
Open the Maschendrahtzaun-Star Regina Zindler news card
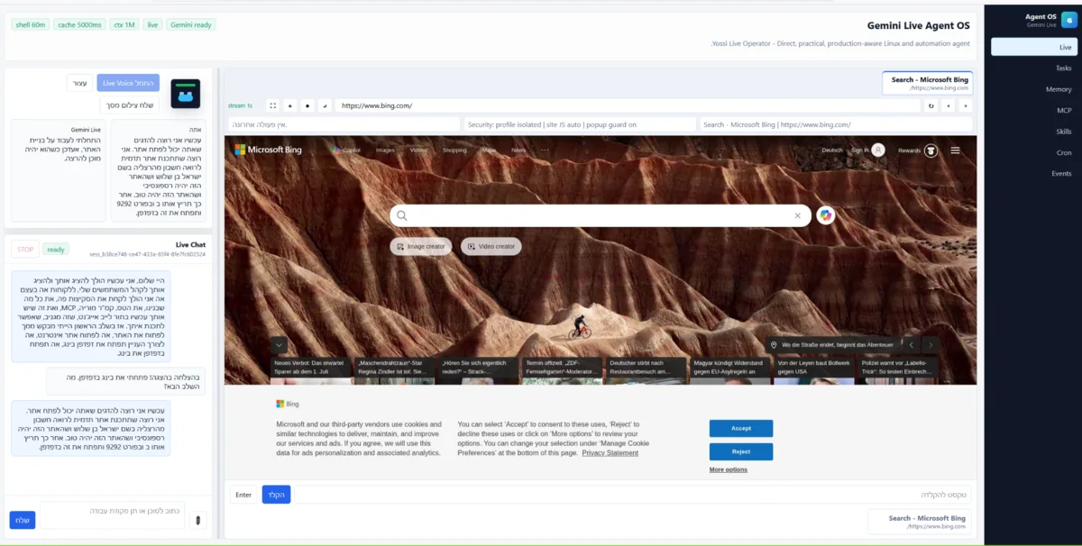click(x=392, y=371)
